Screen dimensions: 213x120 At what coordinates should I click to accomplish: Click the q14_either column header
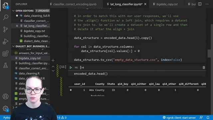tap(138, 84)
